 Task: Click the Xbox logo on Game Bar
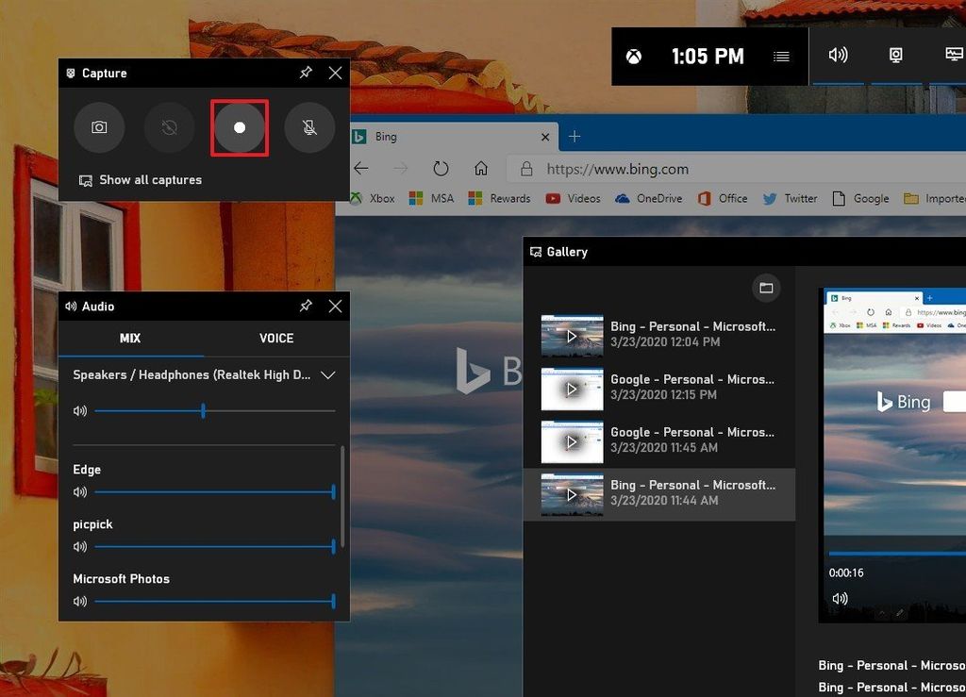pos(634,57)
